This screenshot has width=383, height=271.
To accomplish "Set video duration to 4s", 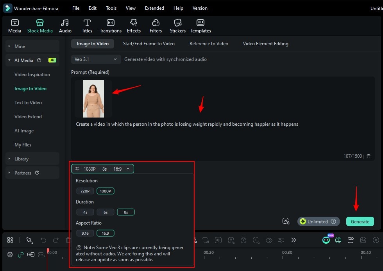I will coord(85,212).
